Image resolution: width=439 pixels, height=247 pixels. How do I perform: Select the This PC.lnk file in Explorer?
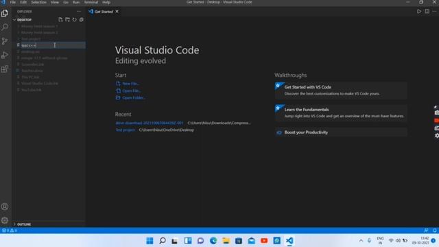(30, 77)
